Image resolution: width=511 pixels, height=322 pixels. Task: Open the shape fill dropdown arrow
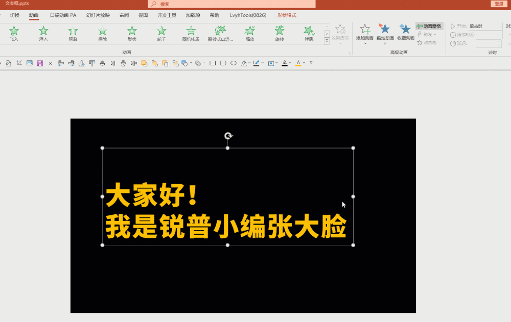tap(250, 63)
